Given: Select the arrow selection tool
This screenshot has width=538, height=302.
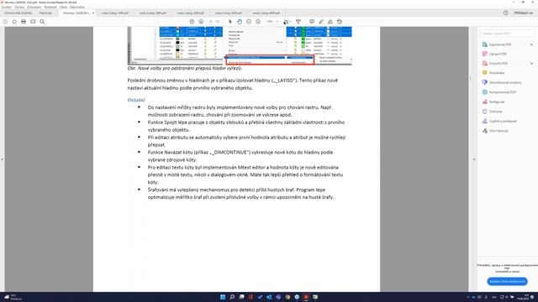Looking at the screenshot, I should tap(230, 22).
